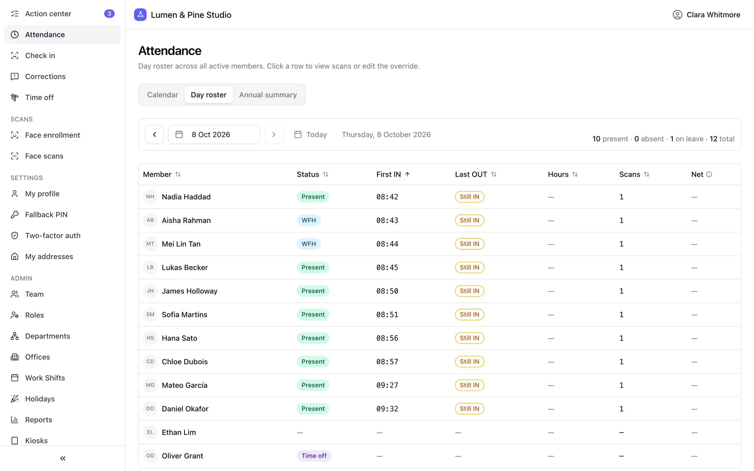Open the Action center sidebar item

click(x=62, y=14)
